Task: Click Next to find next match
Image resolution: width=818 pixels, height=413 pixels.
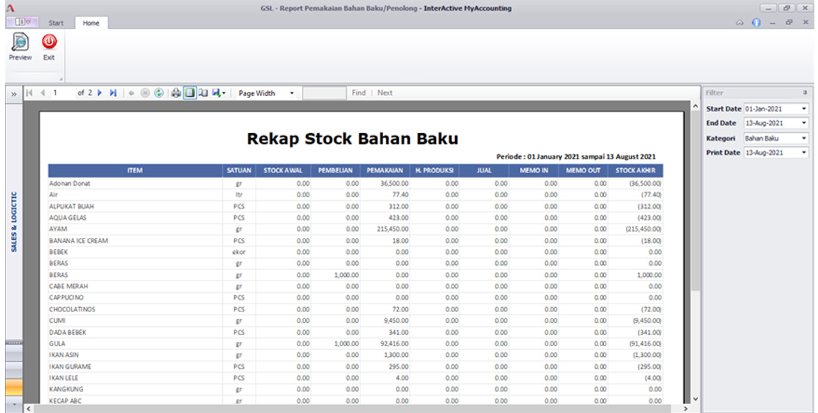Action: [x=385, y=93]
